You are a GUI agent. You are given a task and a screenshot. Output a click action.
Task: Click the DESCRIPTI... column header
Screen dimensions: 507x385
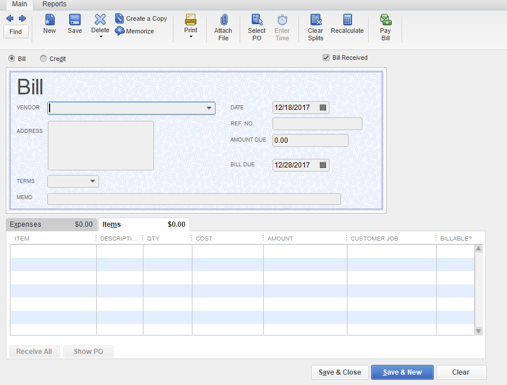(x=120, y=238)
